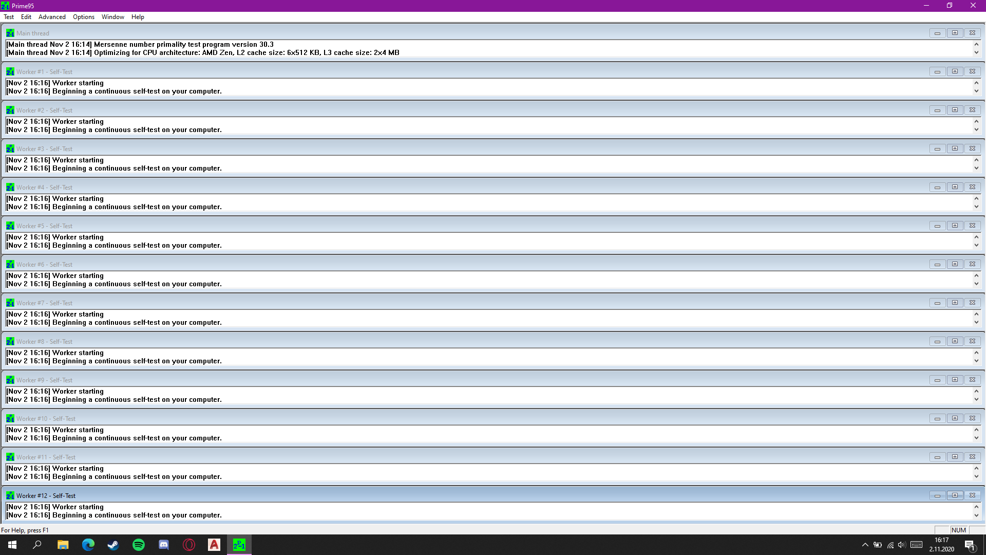Minimize the Worker #8 child window
Screen dimensions: 986x555
coord(937,341)
